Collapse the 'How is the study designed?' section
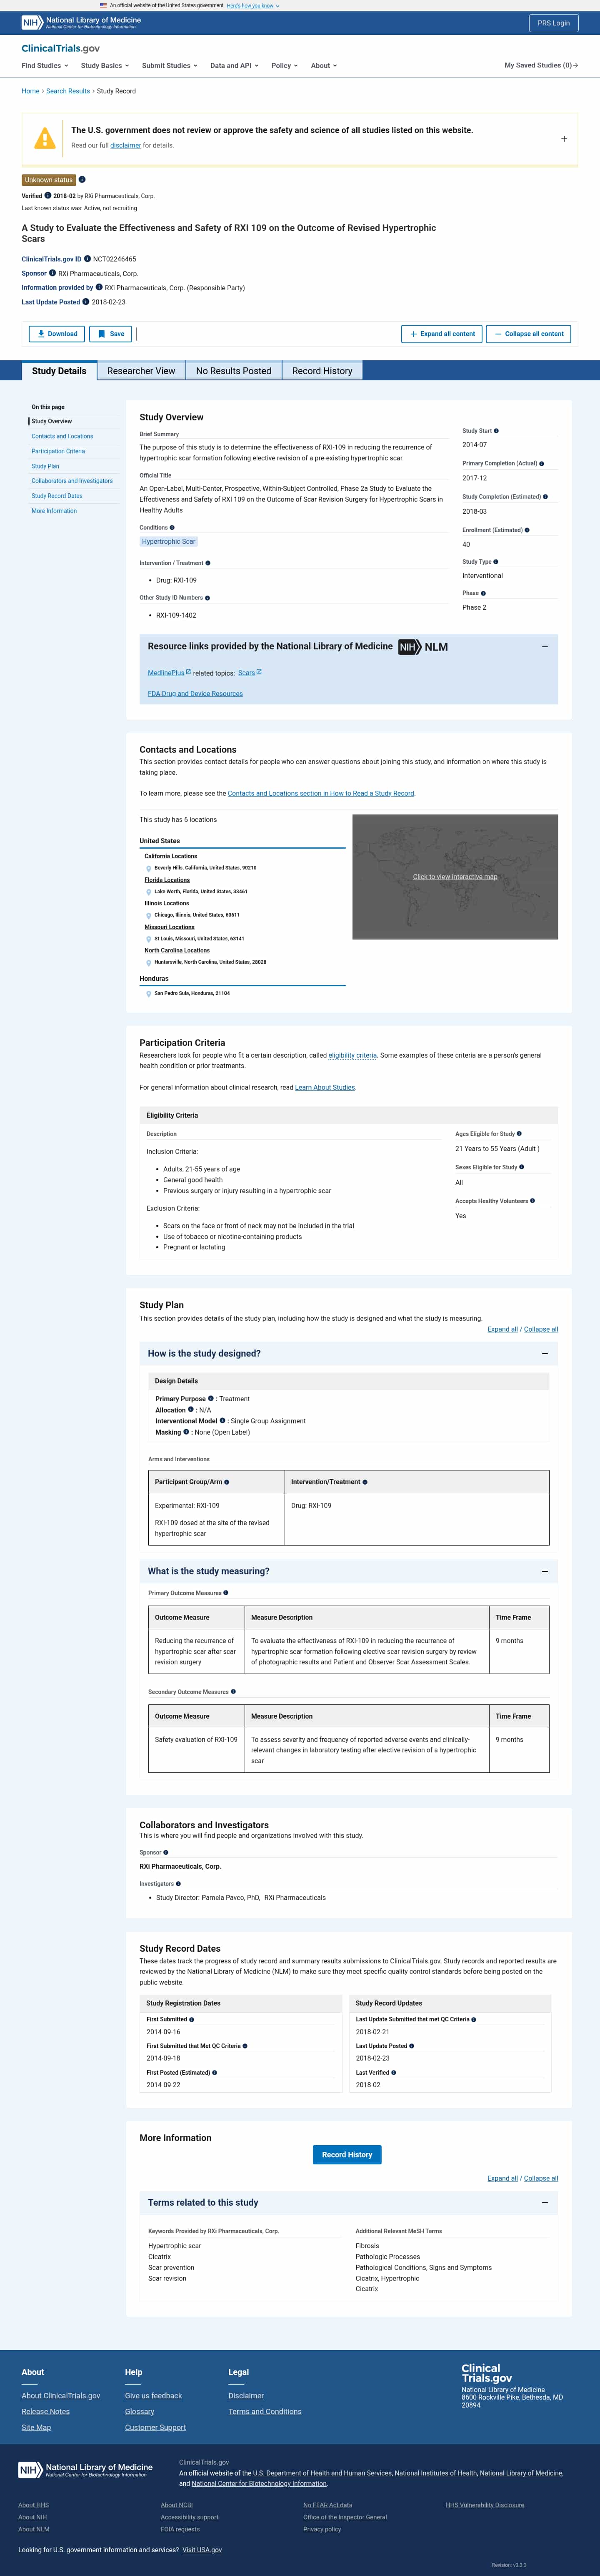 pyautogui.click(x=544, y=1354)
